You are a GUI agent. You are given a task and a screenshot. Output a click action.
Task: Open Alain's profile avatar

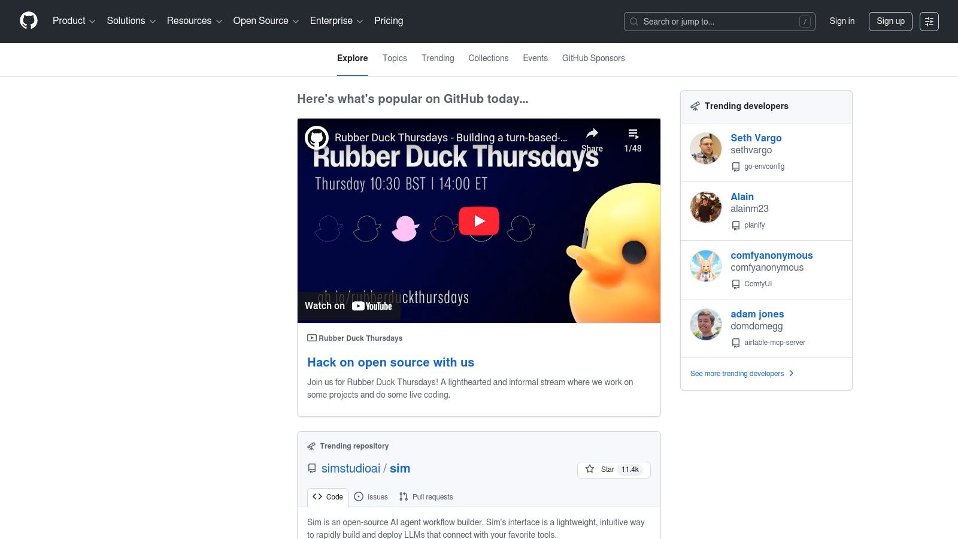point(706,207)
